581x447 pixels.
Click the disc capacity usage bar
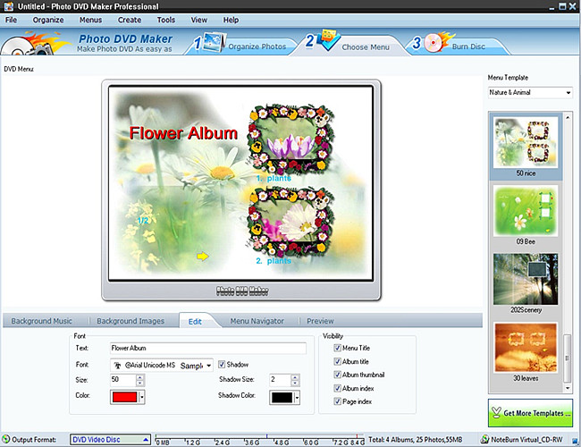pyautogui.click(x=259, y=440)
